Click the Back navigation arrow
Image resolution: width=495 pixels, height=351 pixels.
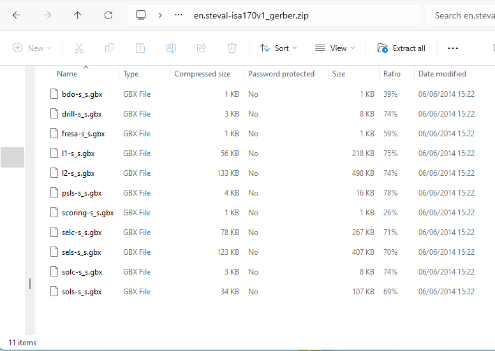click(x=17, y=15)
